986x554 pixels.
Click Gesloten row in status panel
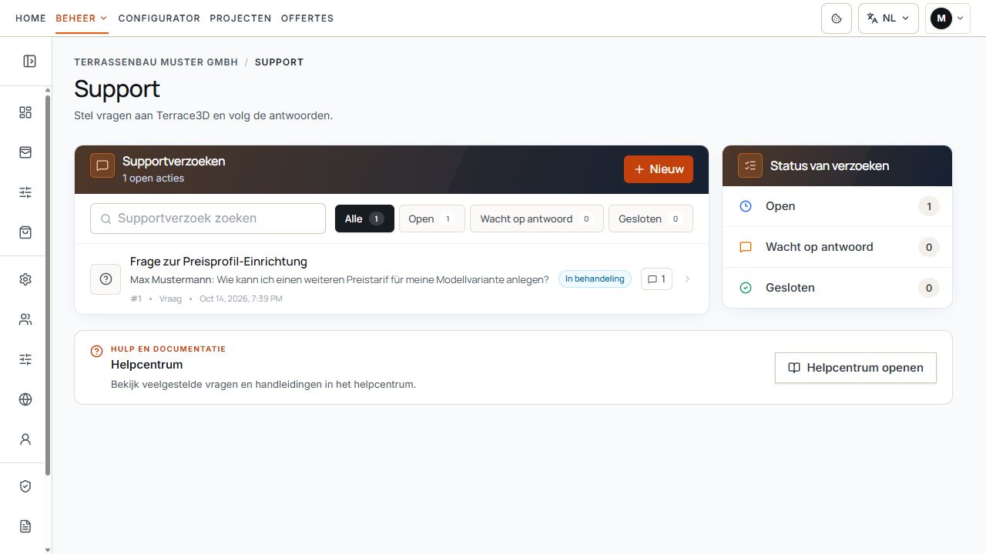(x=837, y=288)
